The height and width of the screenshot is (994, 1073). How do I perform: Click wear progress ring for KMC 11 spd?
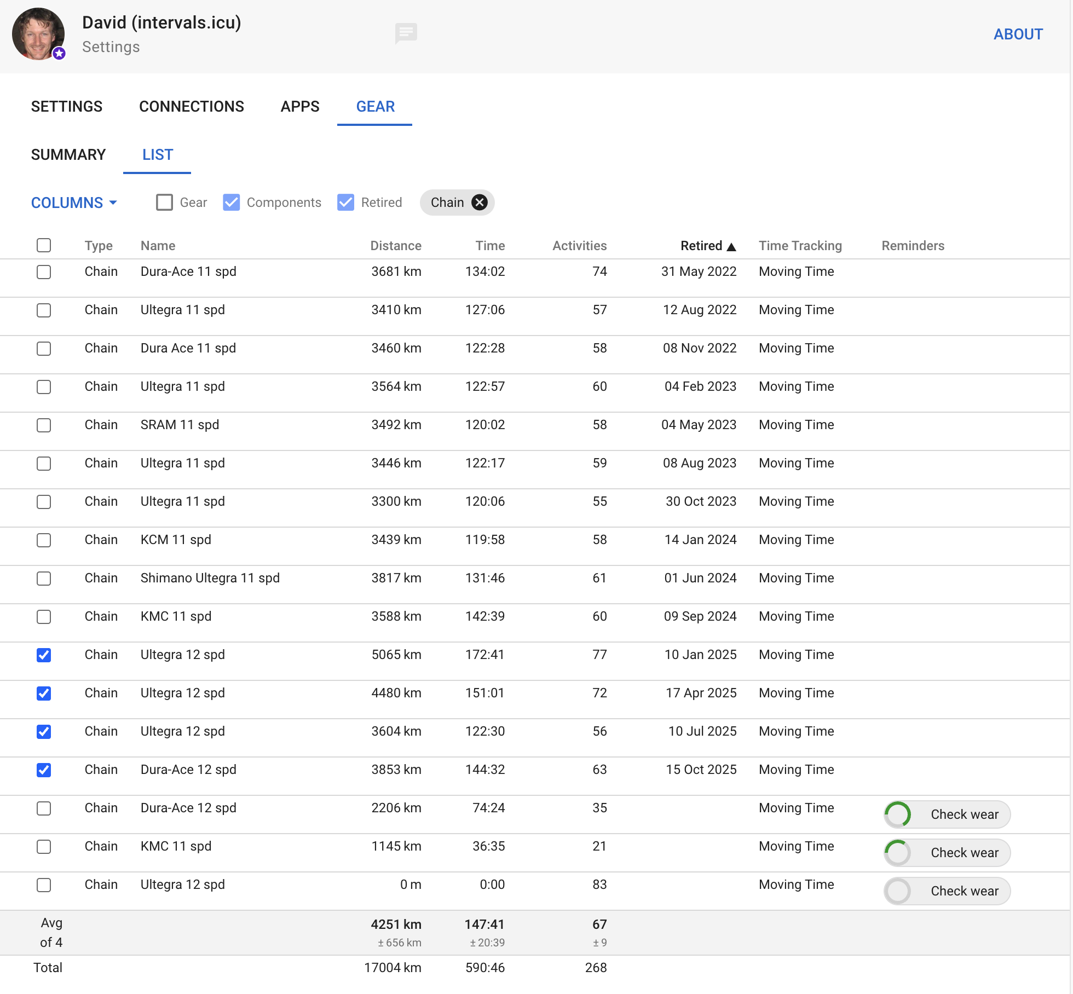click(898, 853)
